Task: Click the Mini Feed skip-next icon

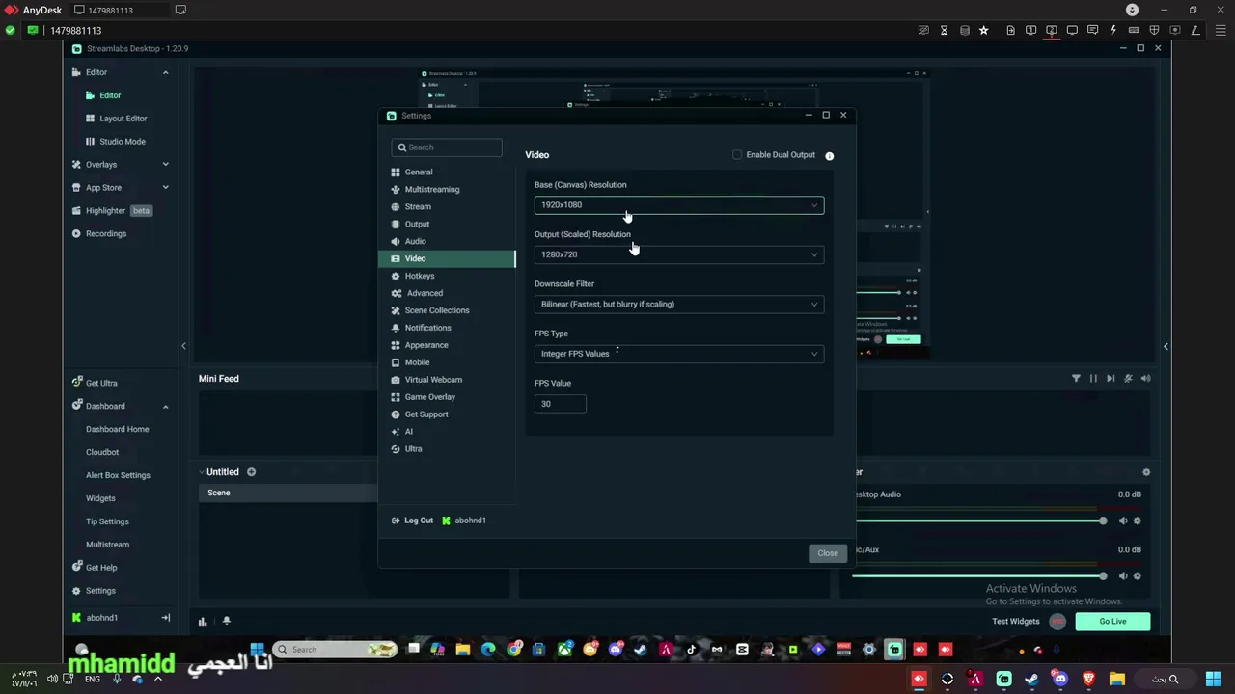Action: [x=1111, y=379]
